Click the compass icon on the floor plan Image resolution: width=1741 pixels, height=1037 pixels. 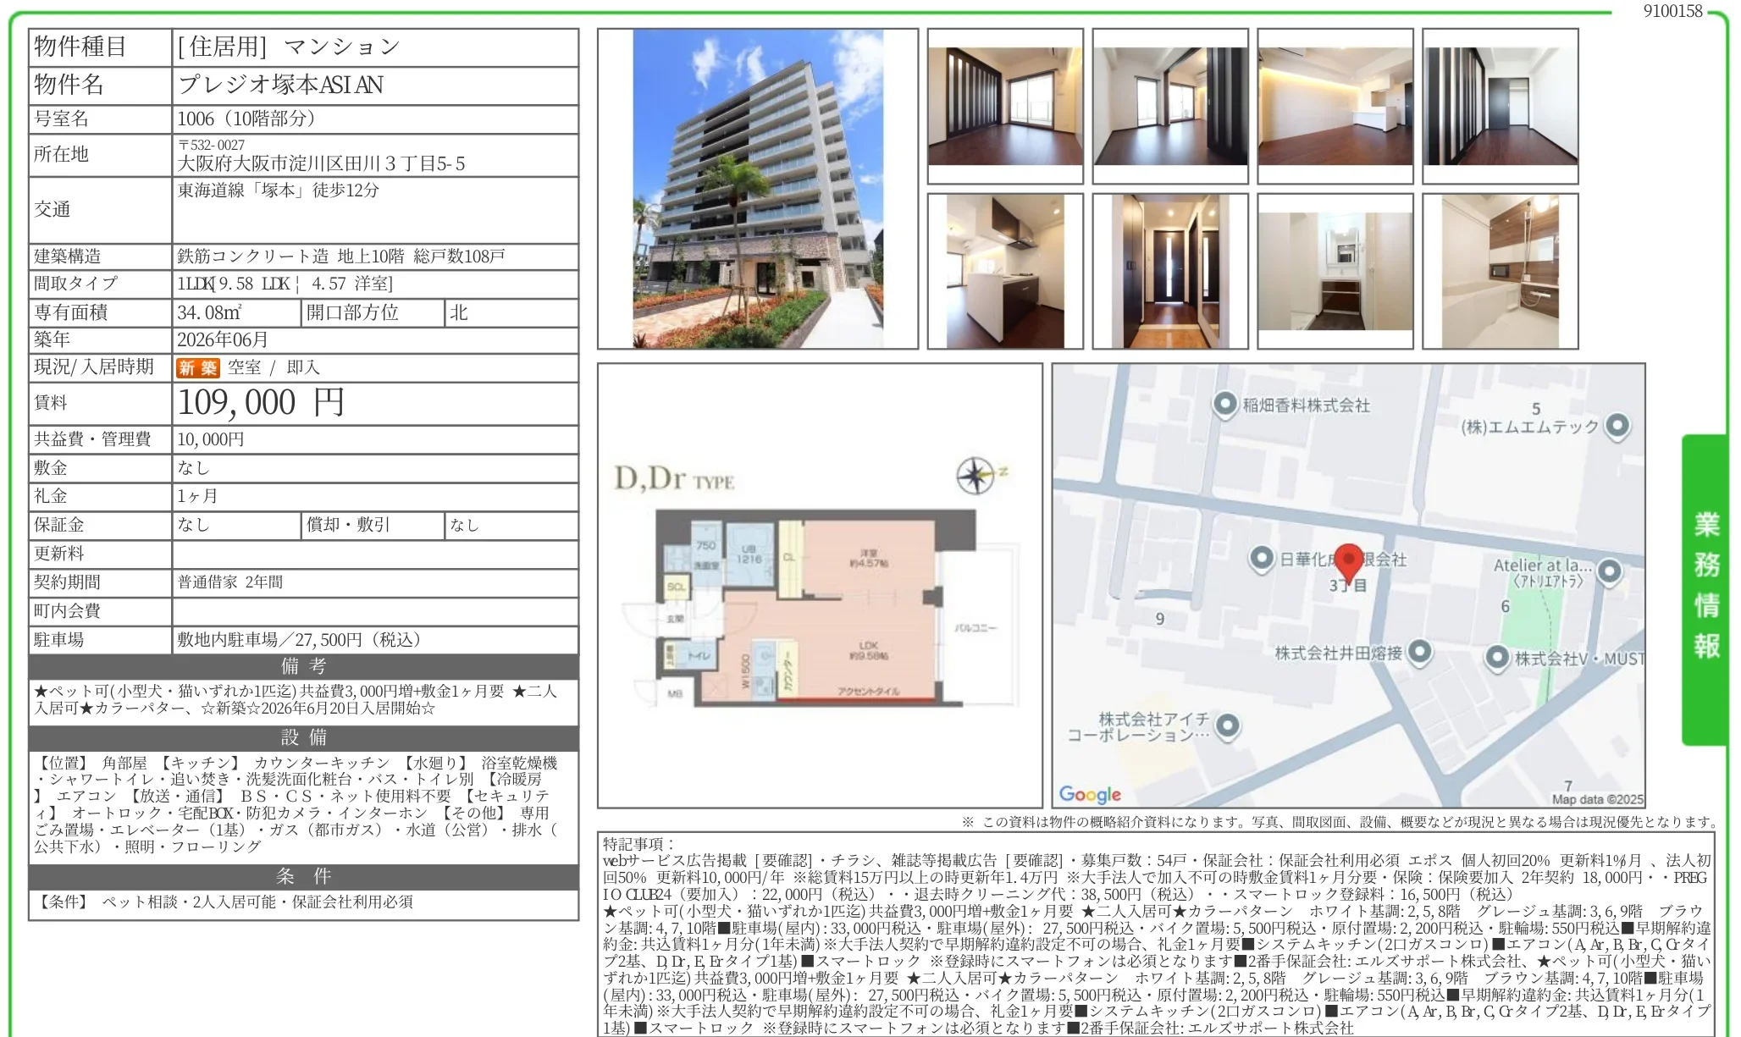point(976,475)
